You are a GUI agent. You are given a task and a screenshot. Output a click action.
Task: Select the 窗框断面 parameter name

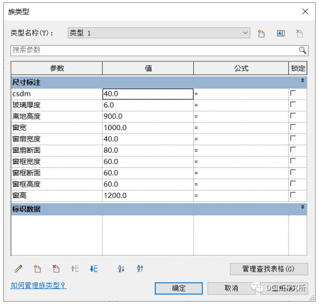tap(57, 173)
